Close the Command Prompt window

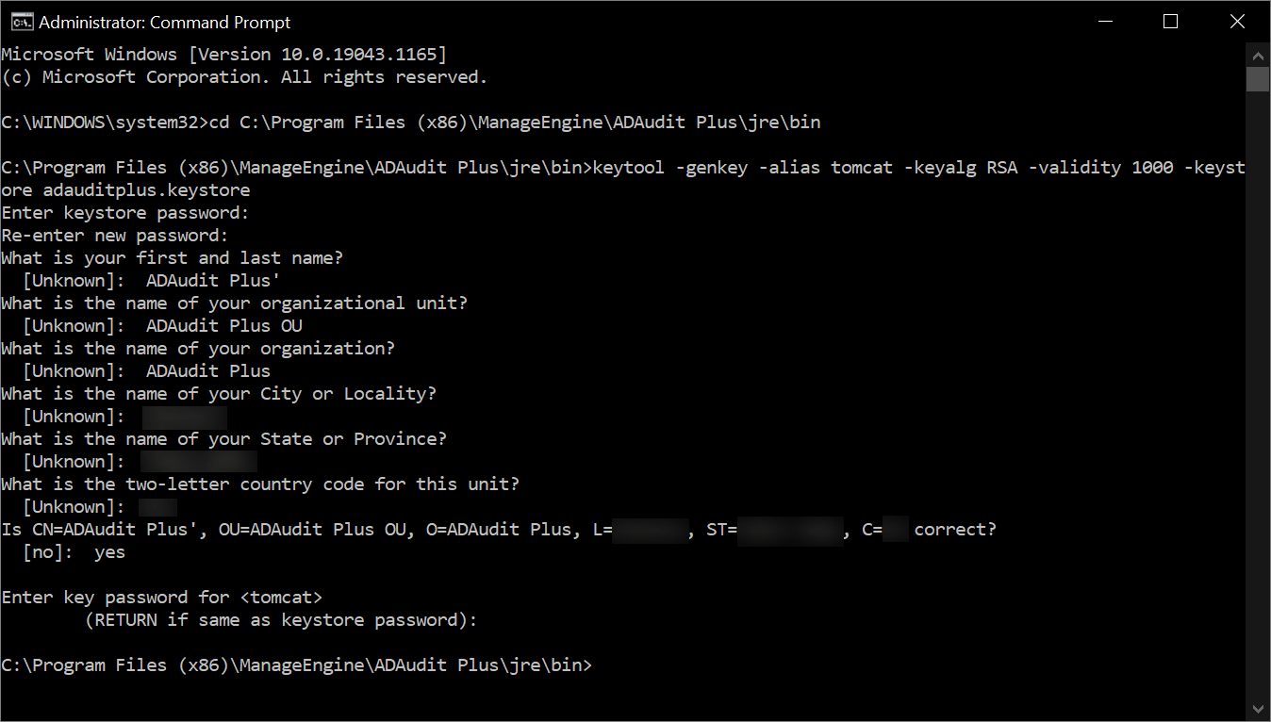(1237, 21)
